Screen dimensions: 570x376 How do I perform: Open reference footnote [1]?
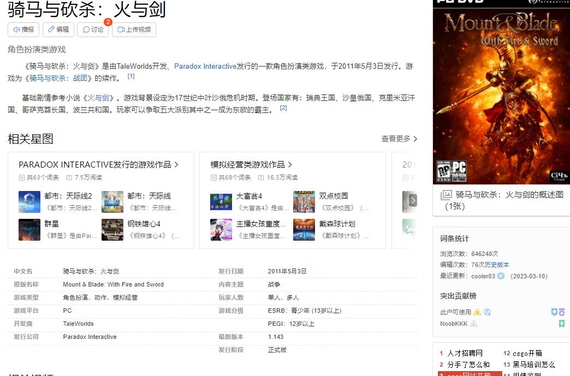[x=131, y=76]
